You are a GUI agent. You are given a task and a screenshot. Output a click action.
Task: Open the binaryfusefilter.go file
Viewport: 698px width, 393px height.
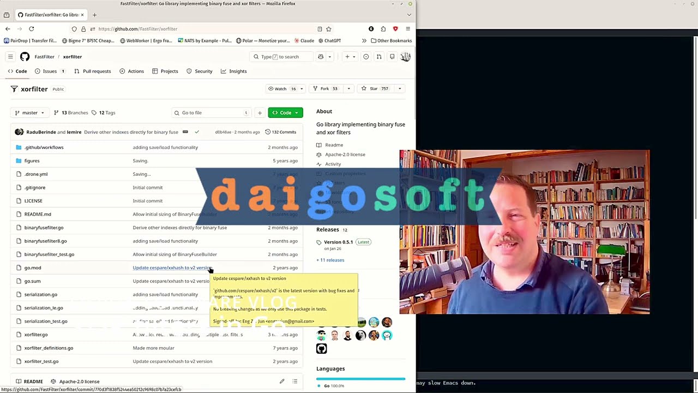pyautogui.click(x=44, y=228)
